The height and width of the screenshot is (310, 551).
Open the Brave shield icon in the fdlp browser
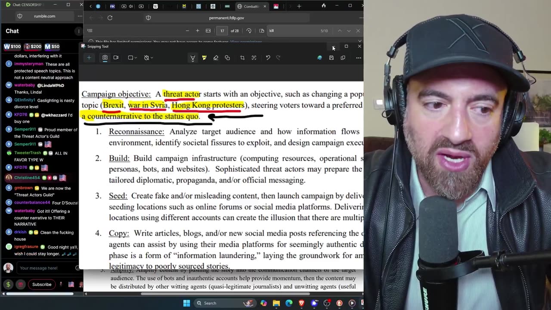tap(149, 18)
